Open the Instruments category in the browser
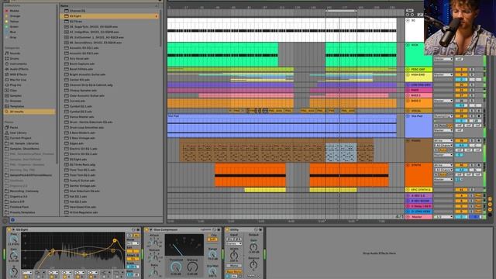The image size is (496, 279). (18, 64)
